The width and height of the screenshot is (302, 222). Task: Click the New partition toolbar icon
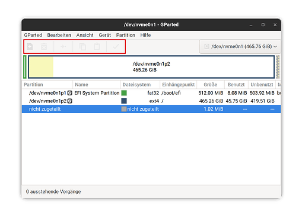click(x=30, y=47)
